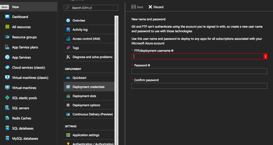The width and height of the screenshot is (273, 145).
Task: Click the Diagnose and solve problems wrench icon
Action: click(68, 57)
